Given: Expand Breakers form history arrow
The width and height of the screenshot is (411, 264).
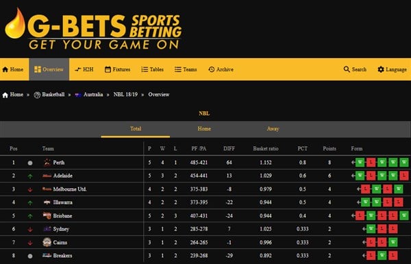Looking at the screenshot, I should 364,255.
